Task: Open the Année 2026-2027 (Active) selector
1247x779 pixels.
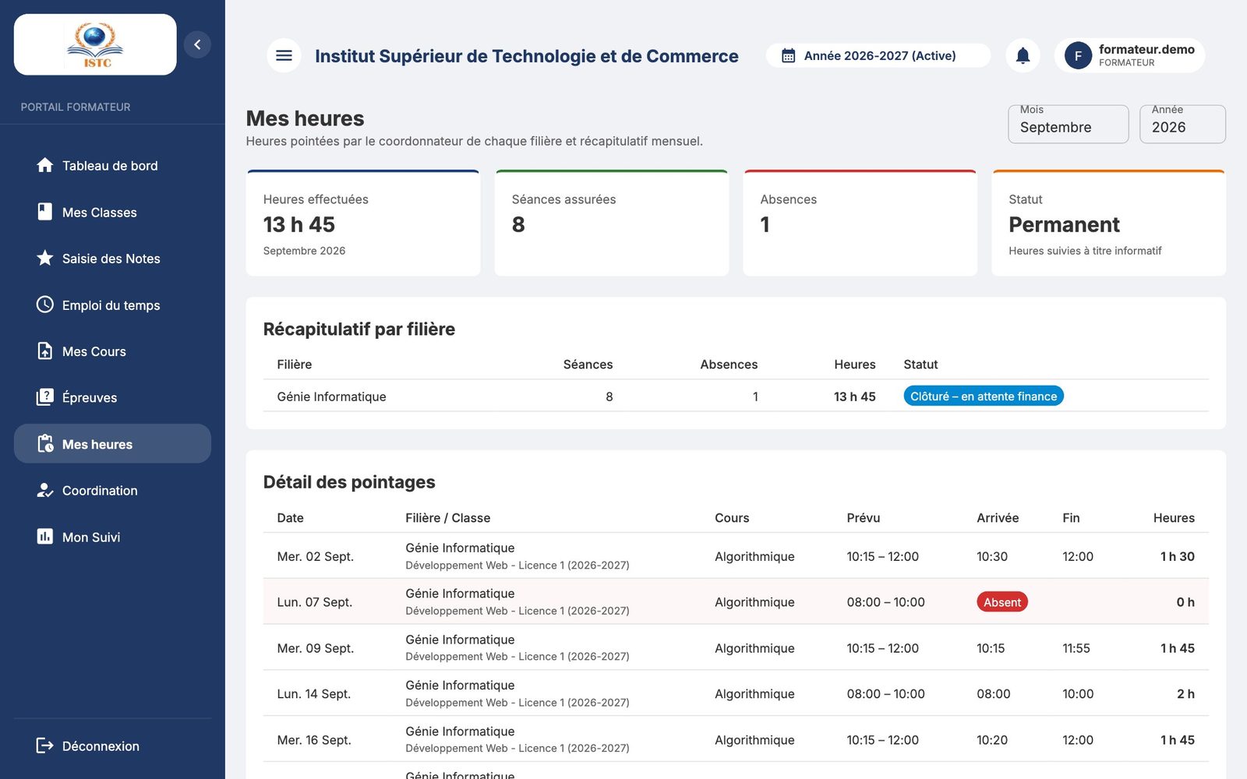Action: pyautogui.click(x=878, y=55)
